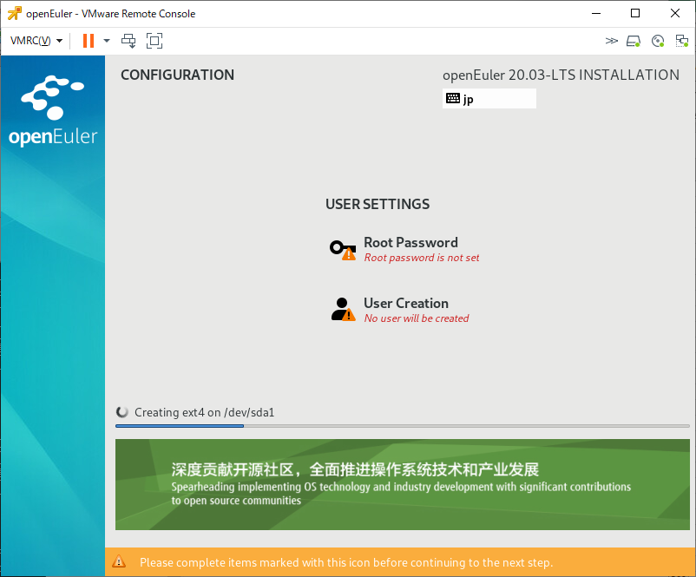This screenshot has height=577, width=696.
Task: Open the Root Password settings
Action: coord(404,249)
